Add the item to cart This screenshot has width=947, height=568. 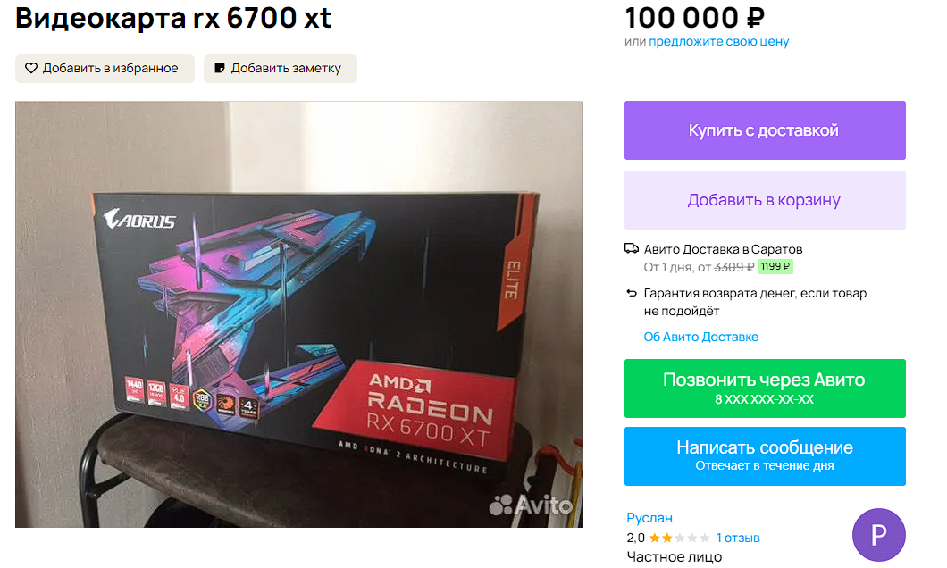point(765,200)
